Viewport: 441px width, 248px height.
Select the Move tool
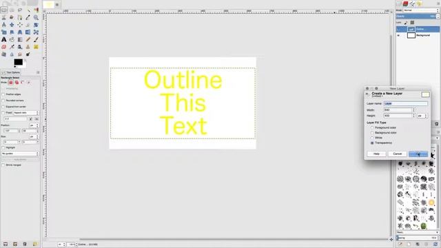[x=12, y=25]
